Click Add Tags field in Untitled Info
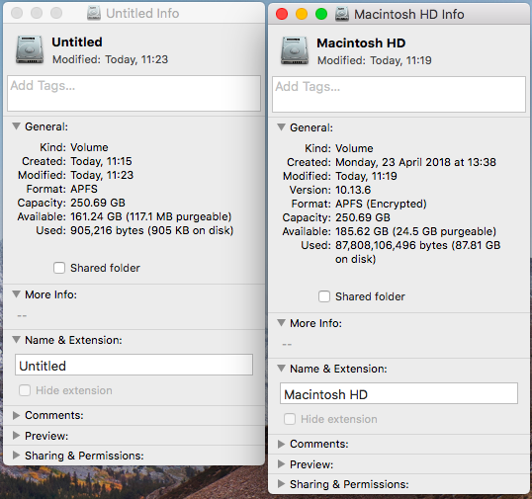Screen dimensions: 532x499 (x=134, y=93)
